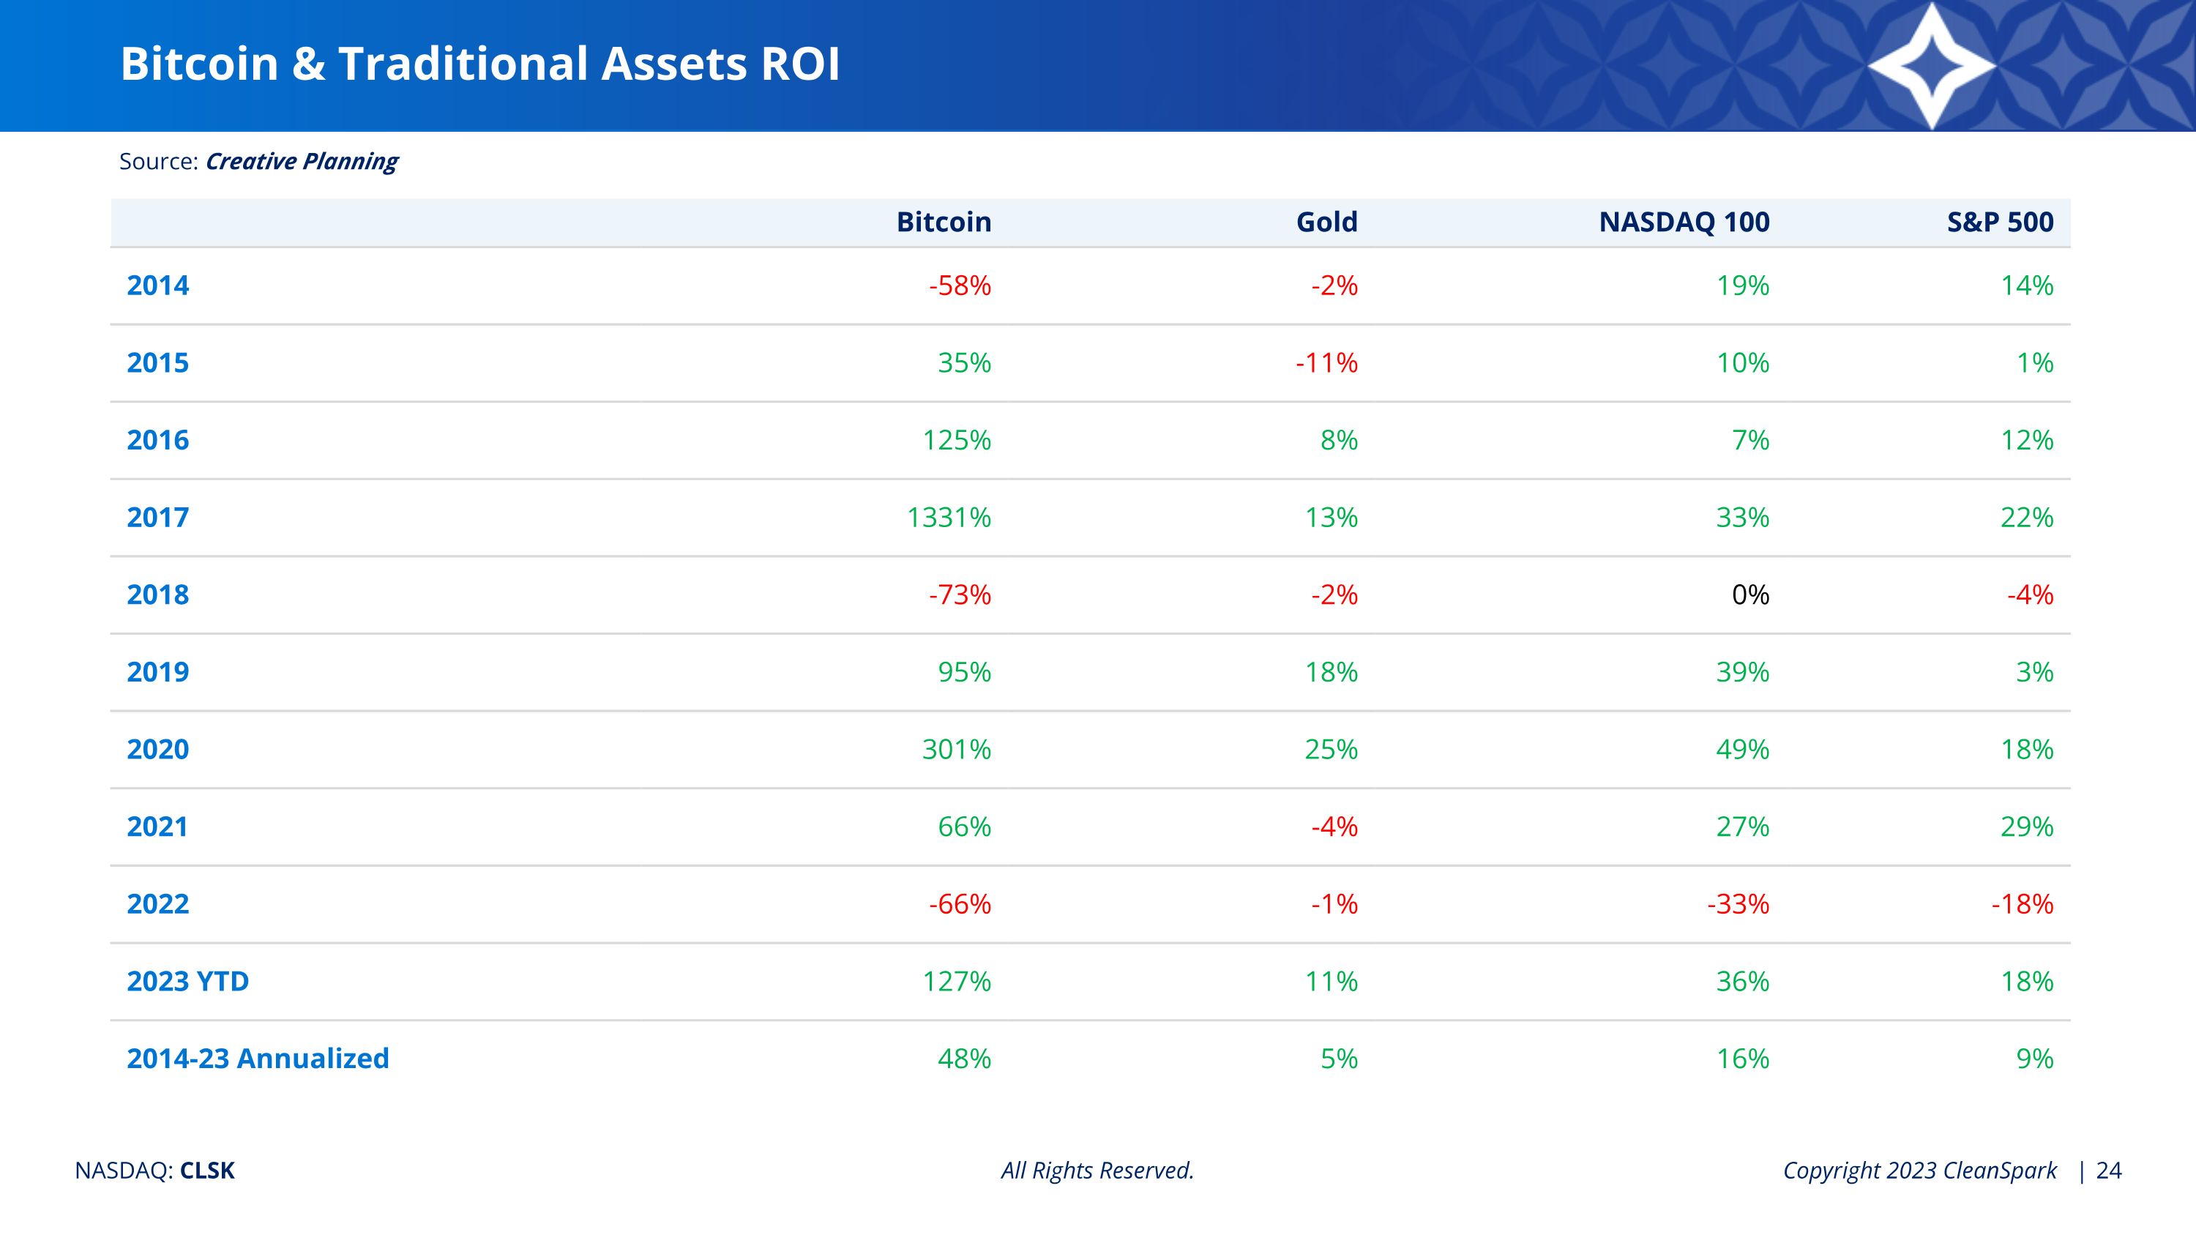Click the NASDAQ: CLSK ticker text

(x=154, y=1171)
